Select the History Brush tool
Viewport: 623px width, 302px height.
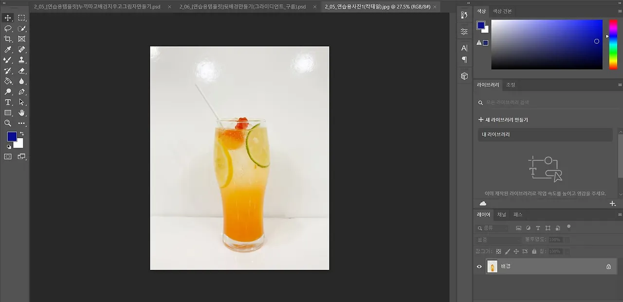pyautogui.click(x=8, y=71)
